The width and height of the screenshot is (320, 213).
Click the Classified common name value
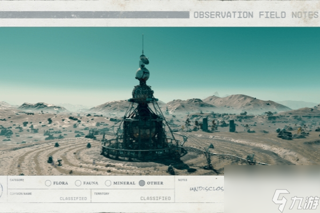pyautogui.click(x=73, y=198)
